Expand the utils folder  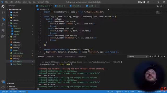14,37
